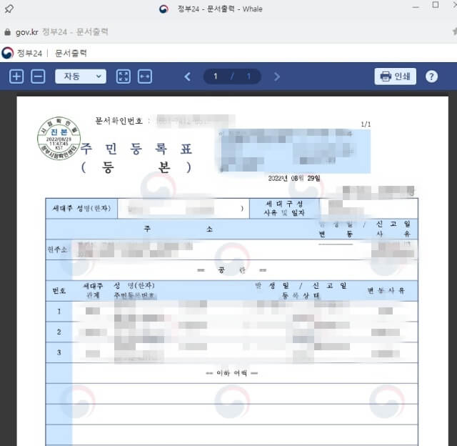Viewport: 457px width, 446px height.
Task: Click the 1/1 page indicator in document
Action: [366, 124]
